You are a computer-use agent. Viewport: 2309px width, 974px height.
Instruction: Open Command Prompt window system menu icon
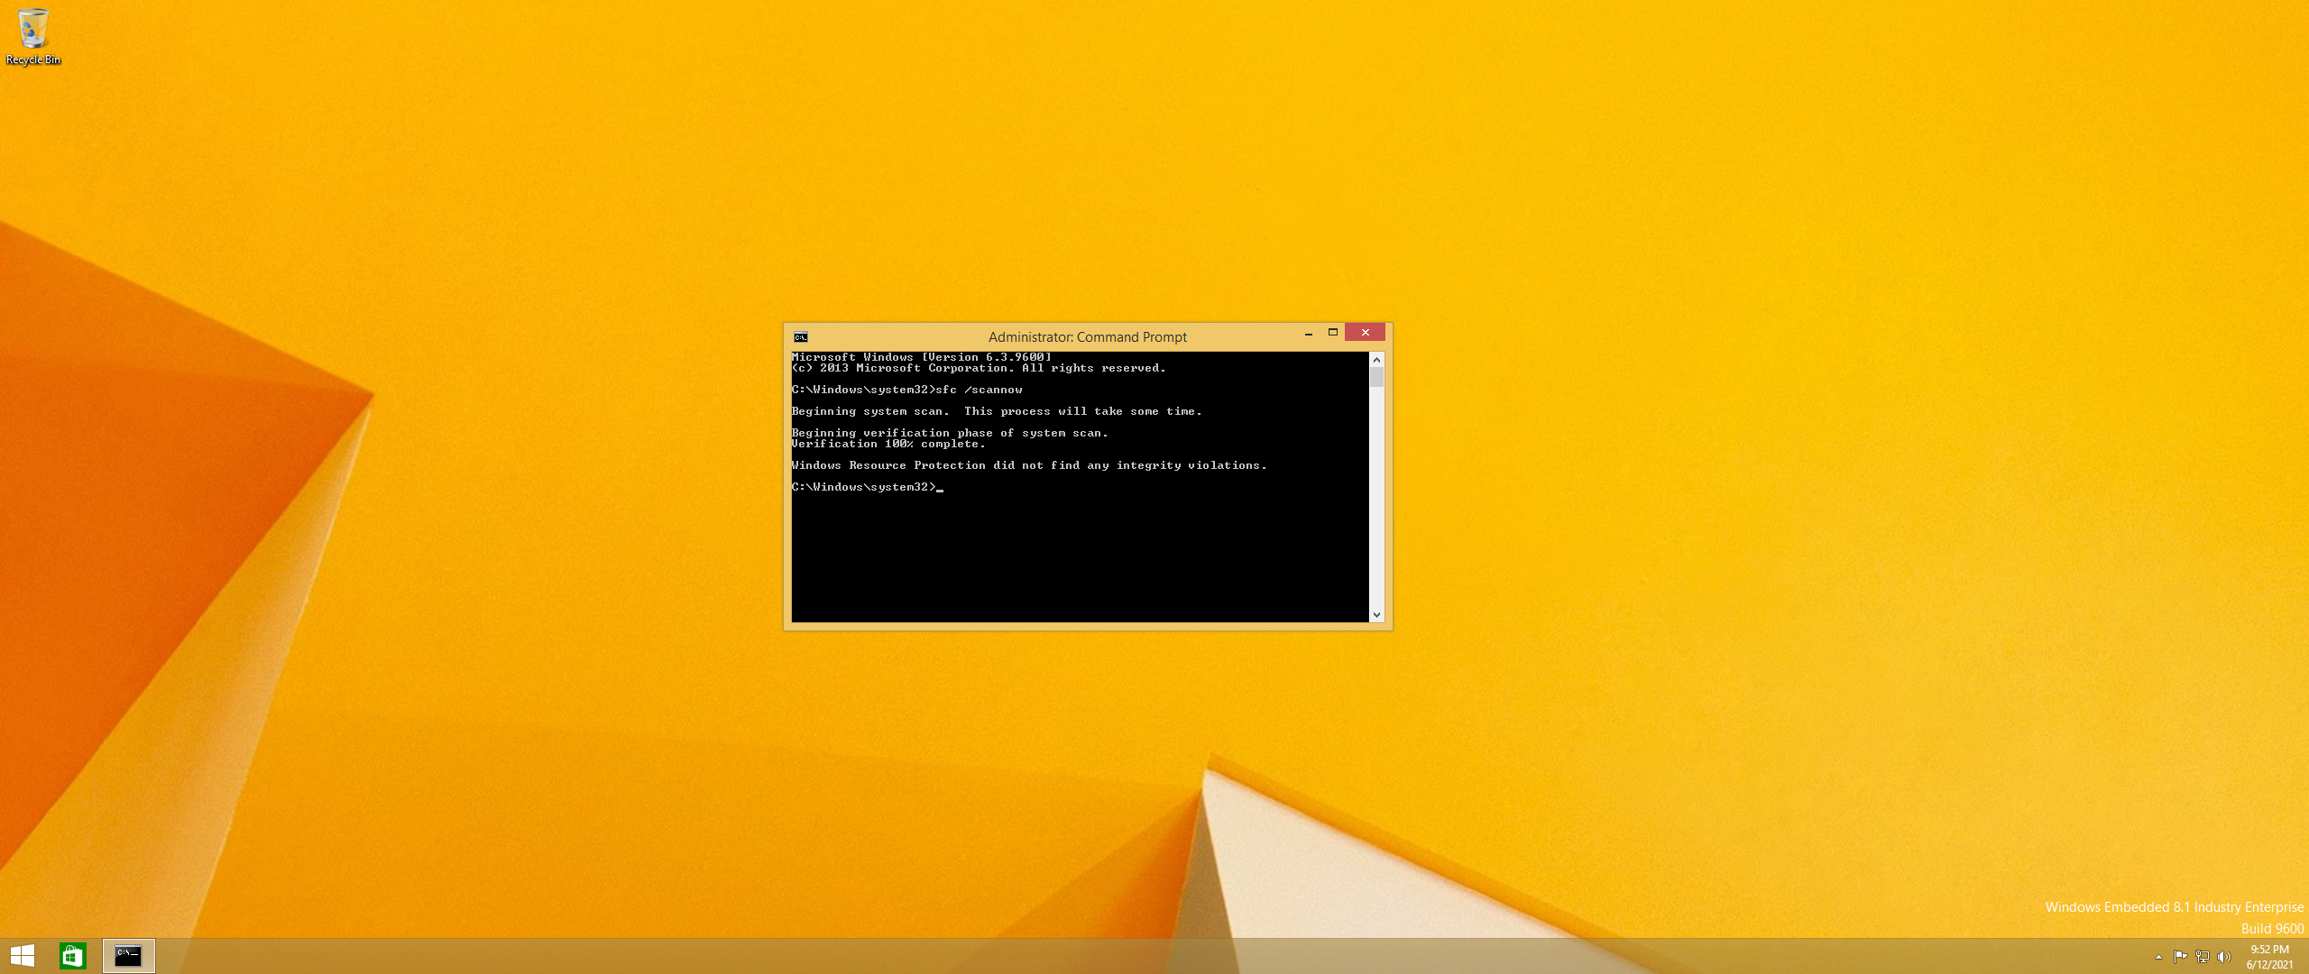tap(801, 337)
